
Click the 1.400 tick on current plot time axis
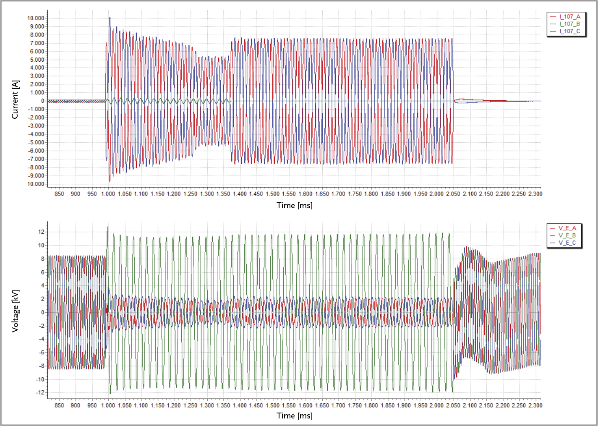point(240,194)
